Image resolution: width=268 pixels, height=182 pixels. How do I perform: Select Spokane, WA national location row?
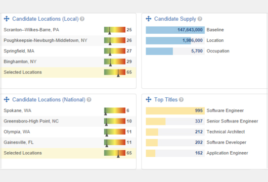tap(69, 110)
